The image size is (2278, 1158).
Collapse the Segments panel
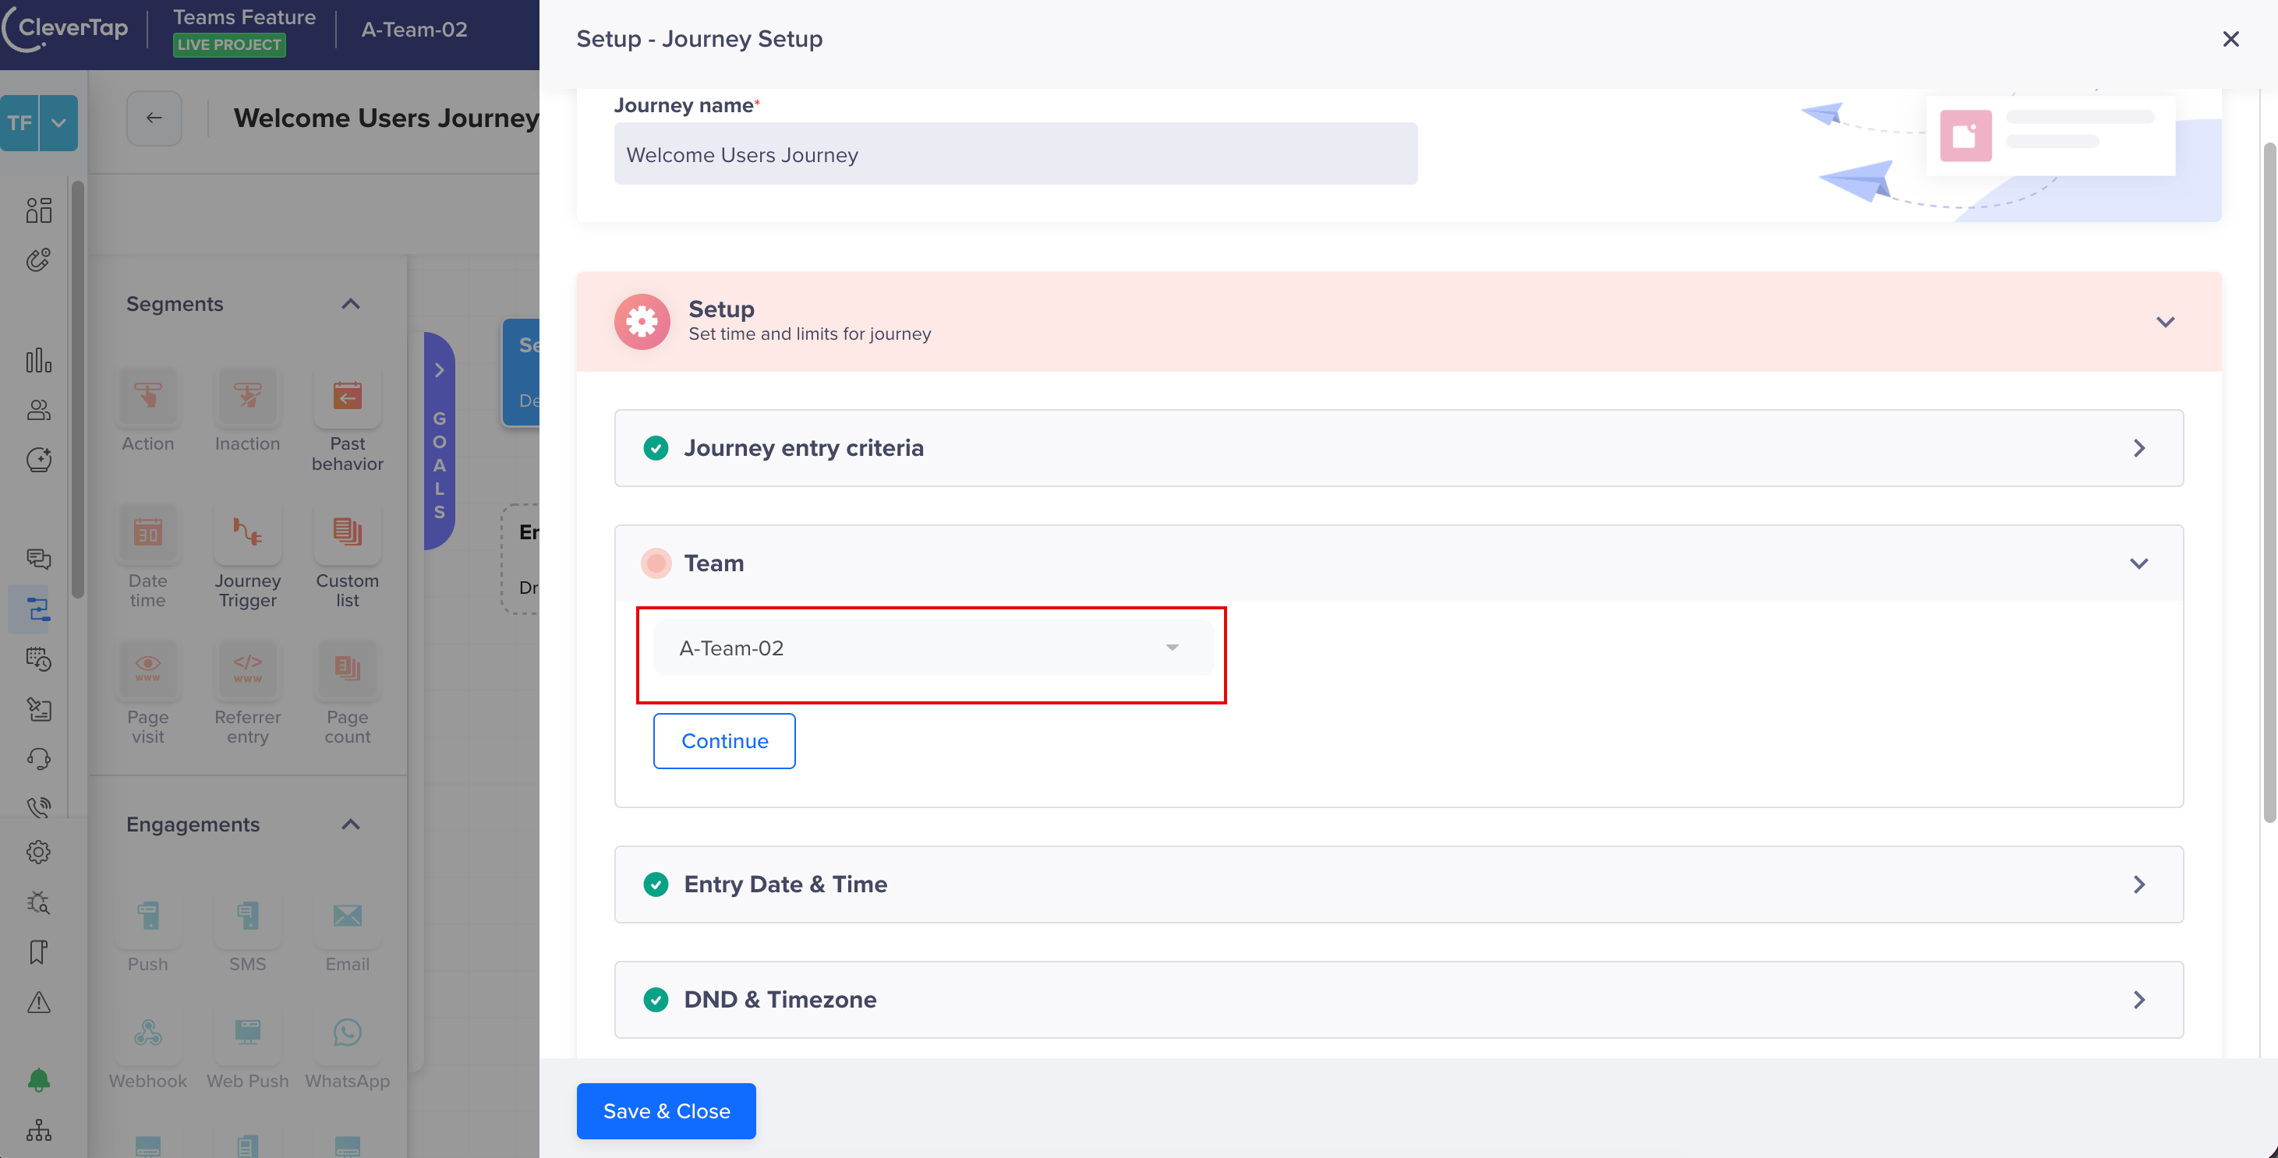tap(350, 303)
